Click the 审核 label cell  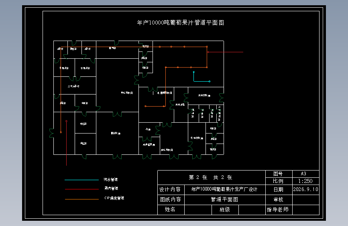(279, 200)
